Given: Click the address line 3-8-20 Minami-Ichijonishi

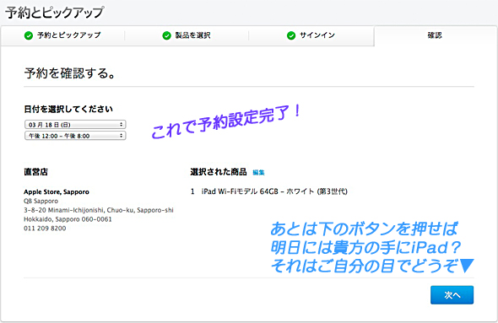Looking at the screenshot, I should 99,210.
